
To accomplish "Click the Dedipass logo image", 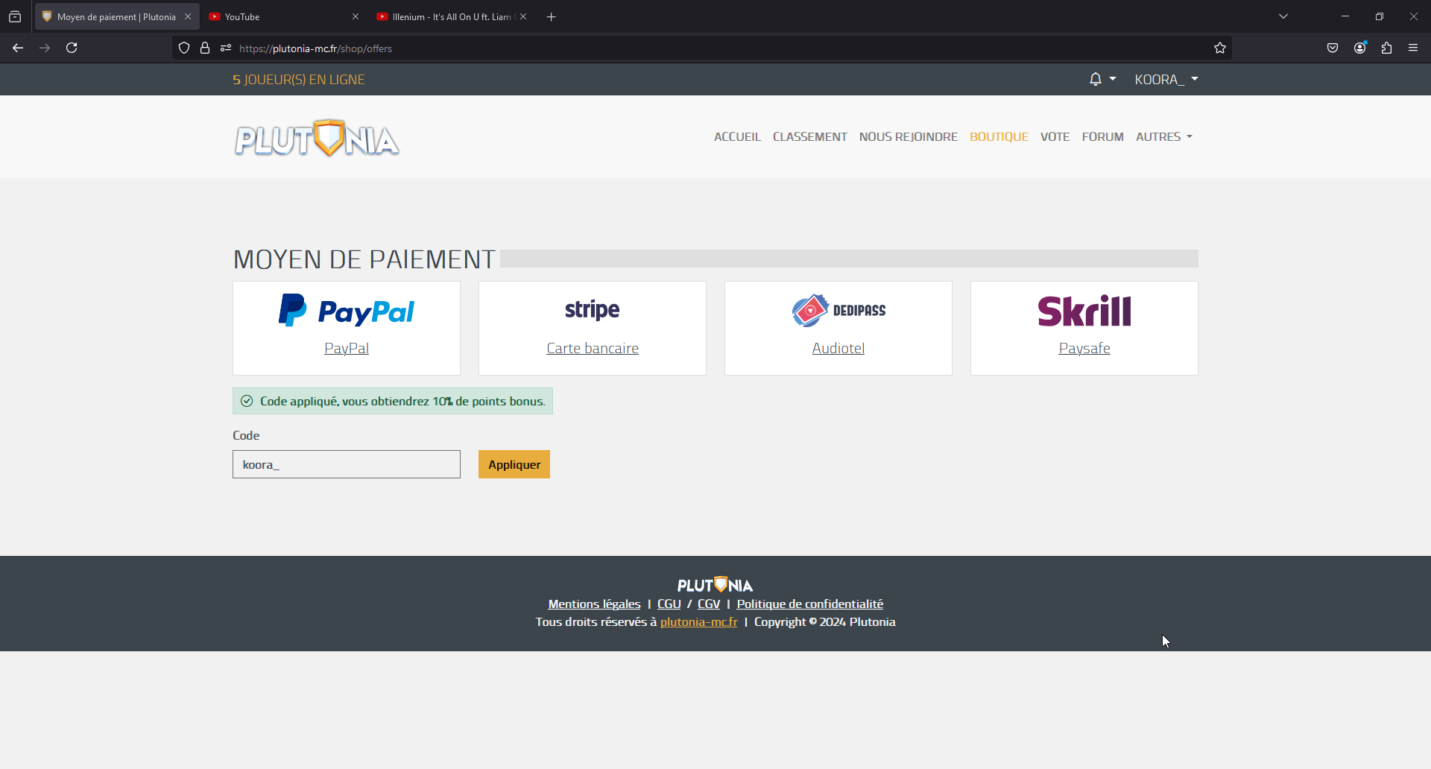I will click(838, 311).
